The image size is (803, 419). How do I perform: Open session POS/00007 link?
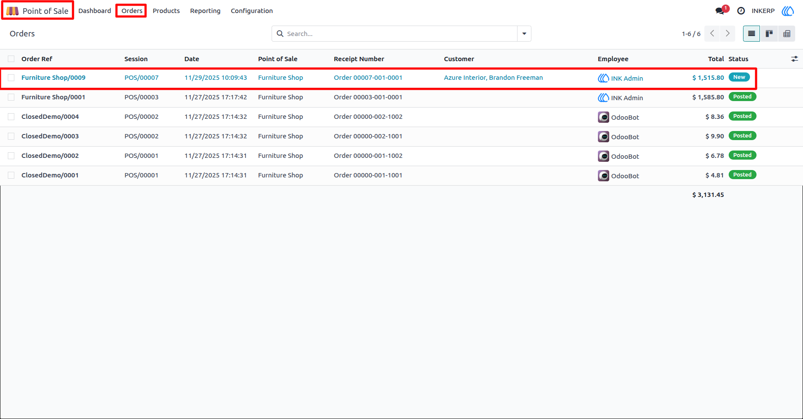click(141, 78)
